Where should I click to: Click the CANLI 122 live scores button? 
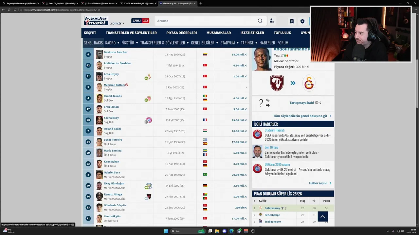(140, 21)
